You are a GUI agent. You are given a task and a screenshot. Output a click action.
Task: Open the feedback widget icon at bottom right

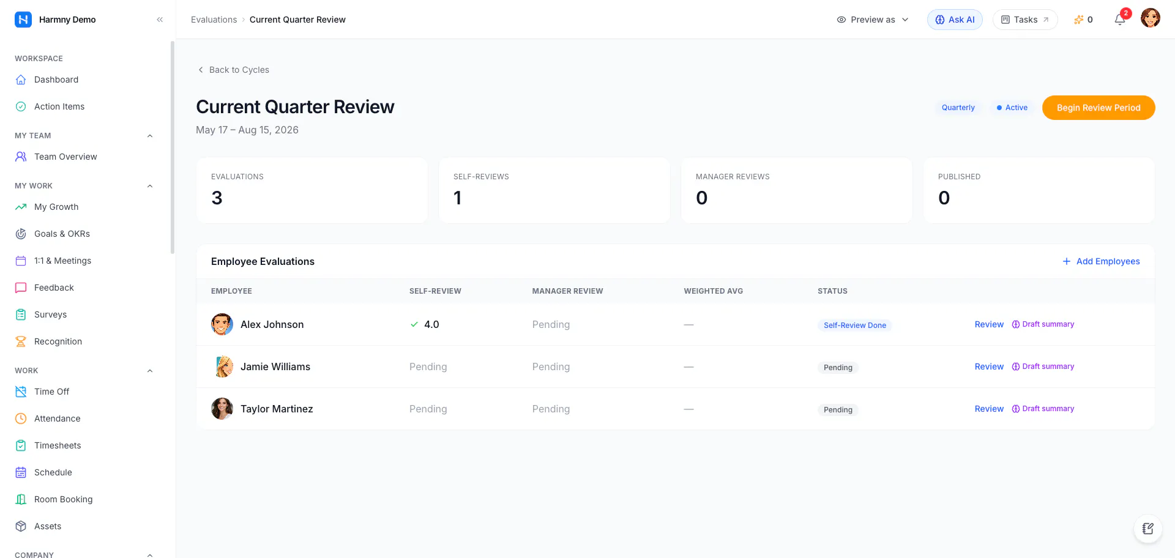tap(1147, 529)
